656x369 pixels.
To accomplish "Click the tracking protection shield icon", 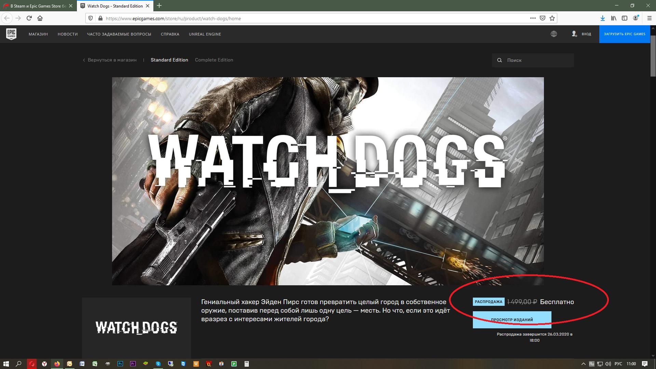I will 91,18.
